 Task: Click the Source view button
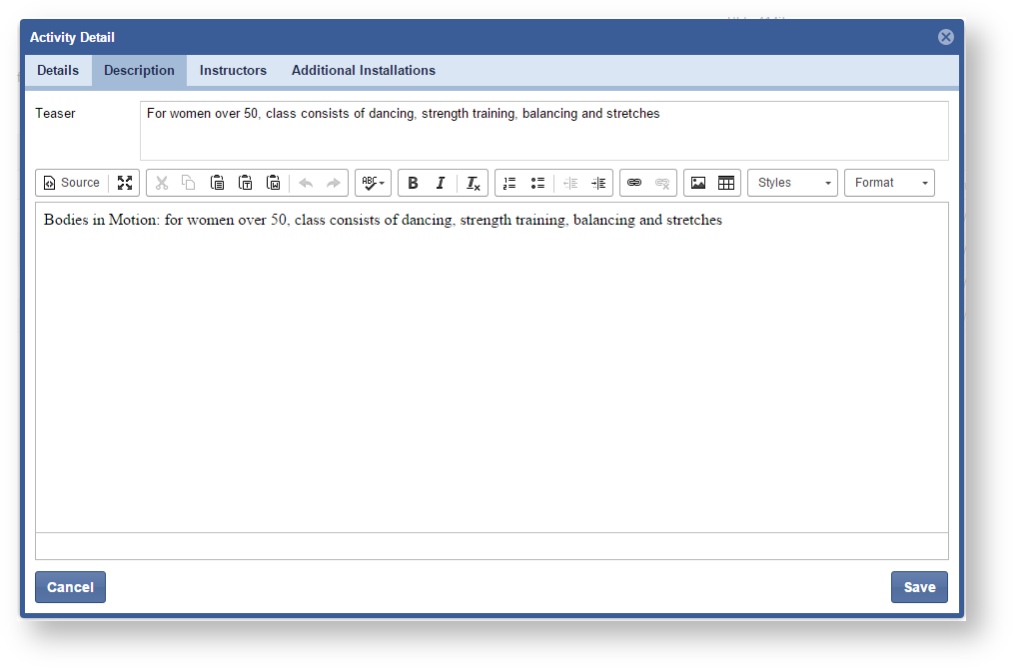pyautogui.click(x=72, y=183)
